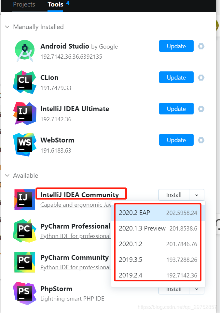This screenshot has height=313, width=220.
Task: Click build number 191.6183.63
Action: click(56, 151)
